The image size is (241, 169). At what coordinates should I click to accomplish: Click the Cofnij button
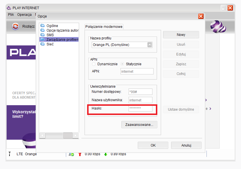[x=181, y=74]
